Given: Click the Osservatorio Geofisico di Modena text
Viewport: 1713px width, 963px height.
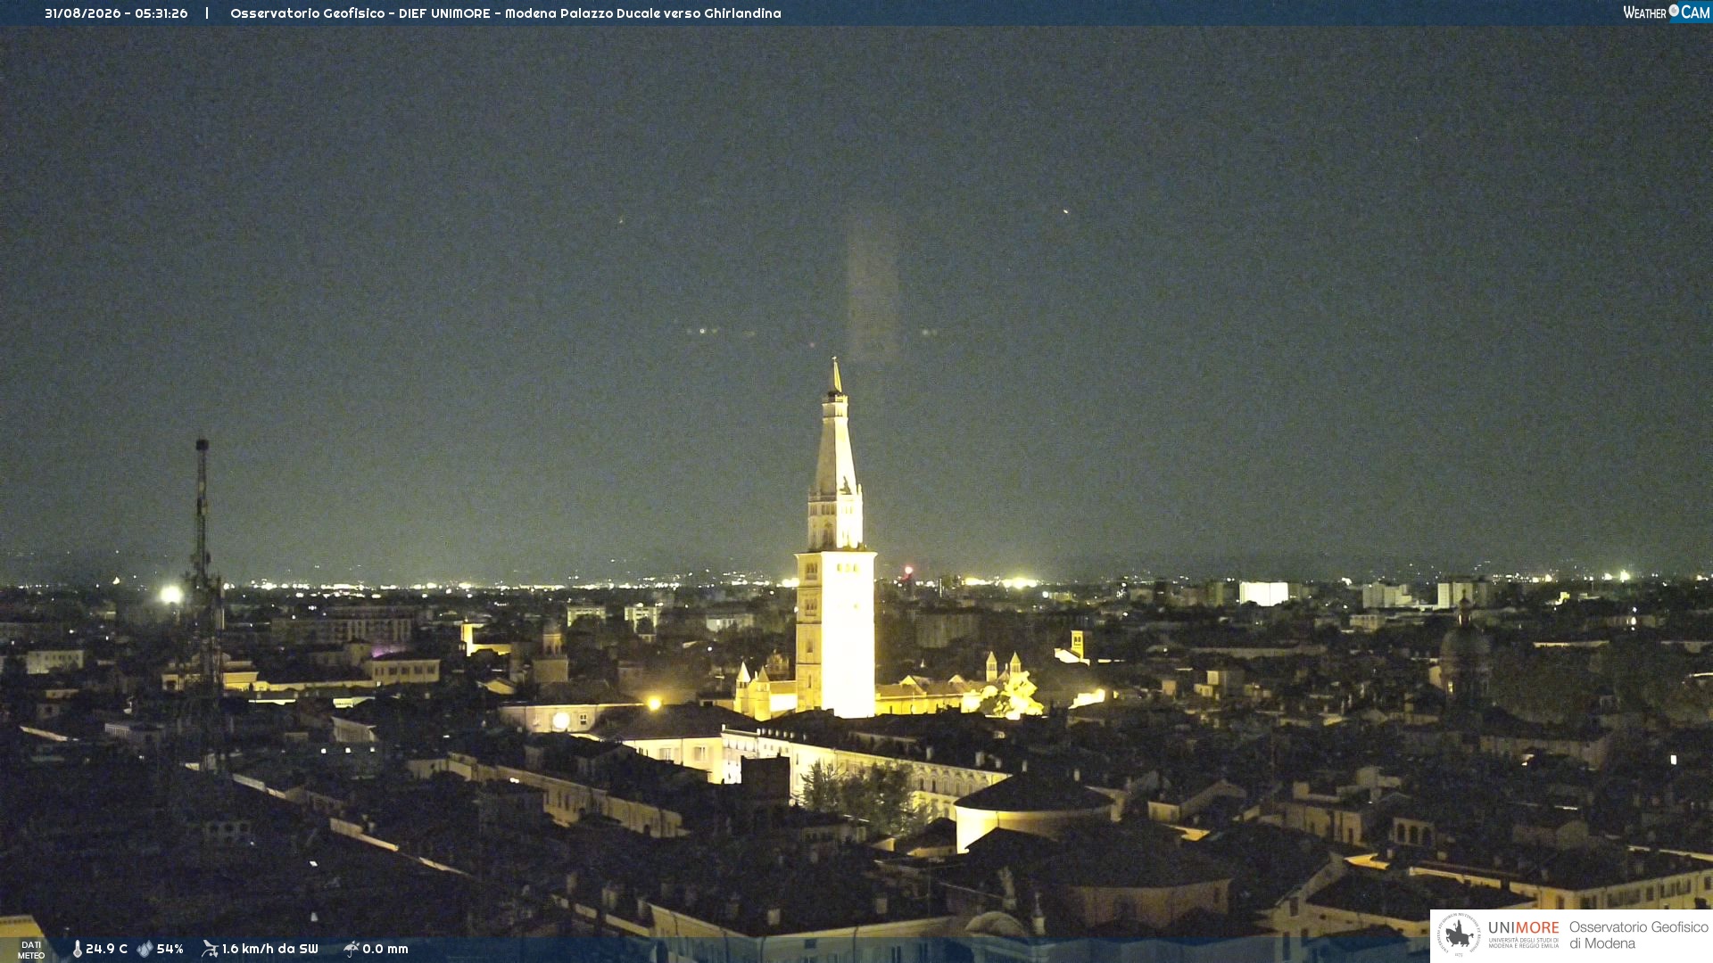Looking at the screenshot, I should pos(1638,934).
